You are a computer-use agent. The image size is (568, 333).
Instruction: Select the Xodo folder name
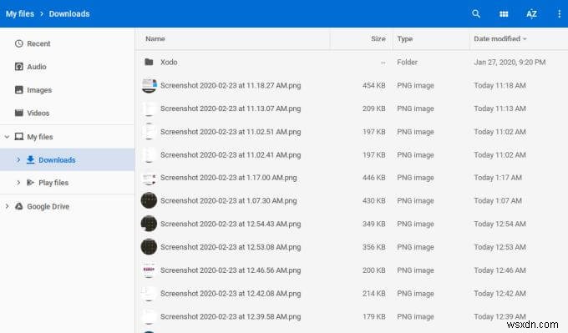(169, 62)
